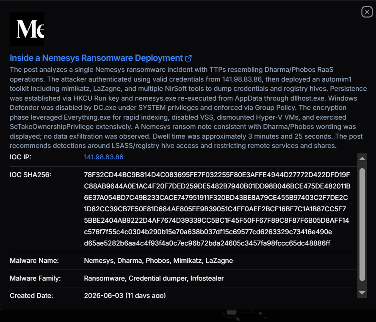Select the SHA256 hash starting 5BBE2404AB92
Image resolution: width=376 pixels, height=322 pixels.
216,220
